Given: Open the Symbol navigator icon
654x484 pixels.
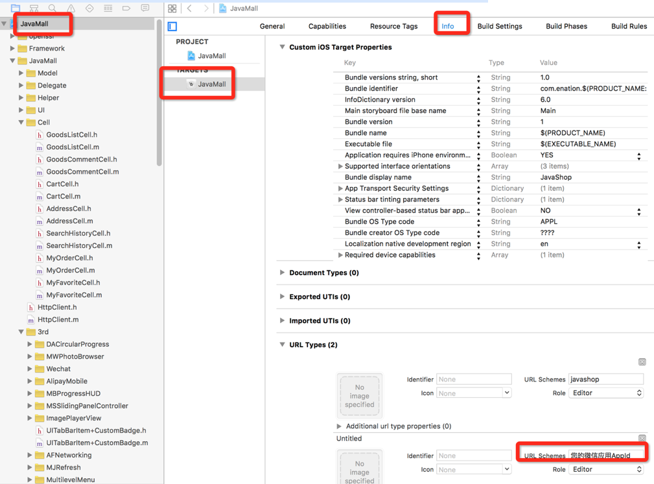Looking at the screenshot, I should (34, 8).
